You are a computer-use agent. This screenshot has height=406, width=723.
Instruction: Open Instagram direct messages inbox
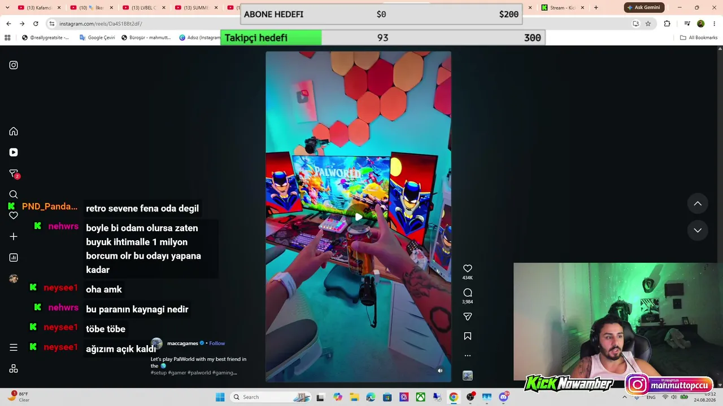pyautogui.click(x=14, y=174)
